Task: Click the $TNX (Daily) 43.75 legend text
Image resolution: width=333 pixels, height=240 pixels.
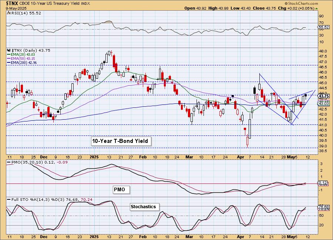Action: [x=31, y=51]
